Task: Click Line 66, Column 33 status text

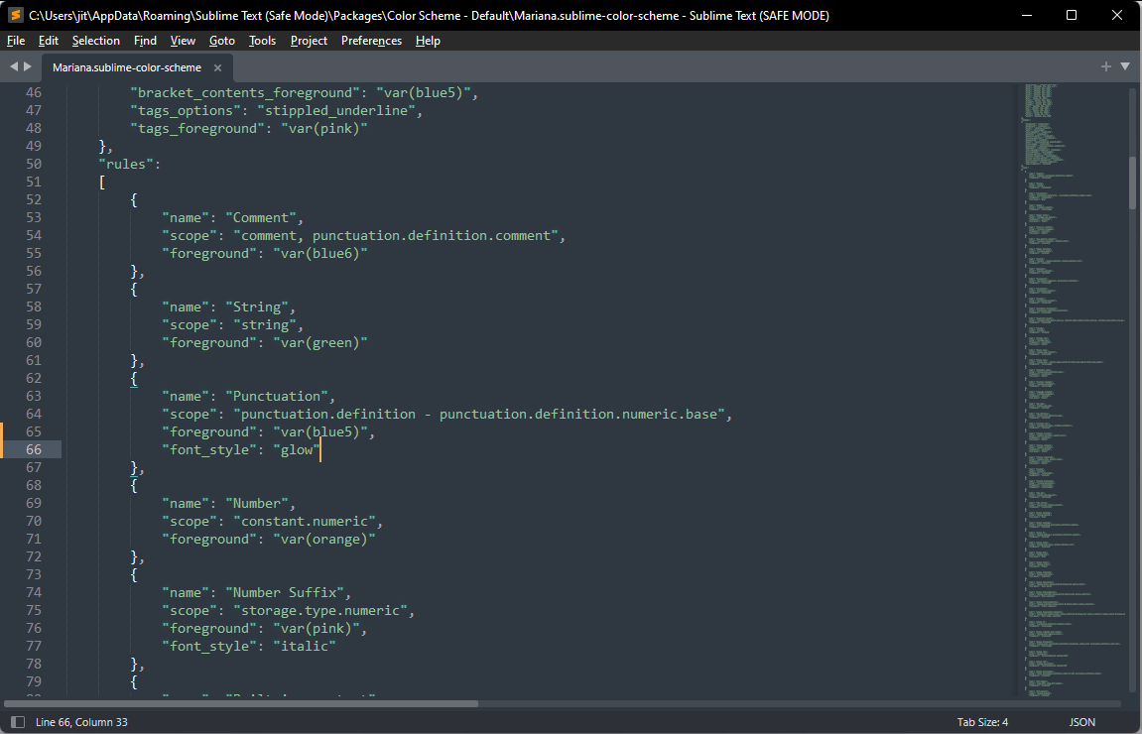Action: [81, 722]
